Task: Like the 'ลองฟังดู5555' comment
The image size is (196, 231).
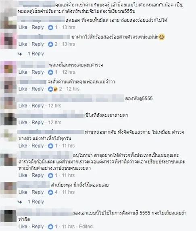Action: 23,106
